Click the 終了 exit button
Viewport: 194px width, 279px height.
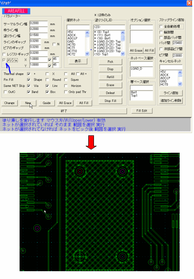(64, 111)
